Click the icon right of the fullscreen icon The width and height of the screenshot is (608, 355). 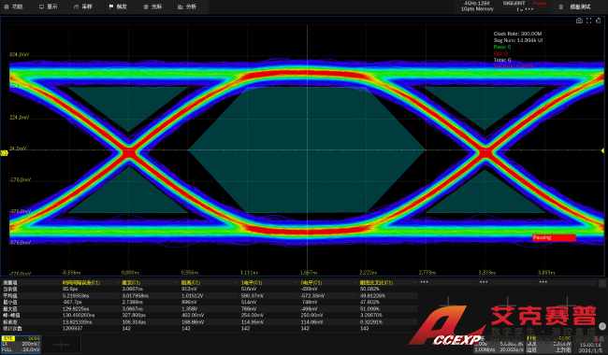click(x=598, y=21)
